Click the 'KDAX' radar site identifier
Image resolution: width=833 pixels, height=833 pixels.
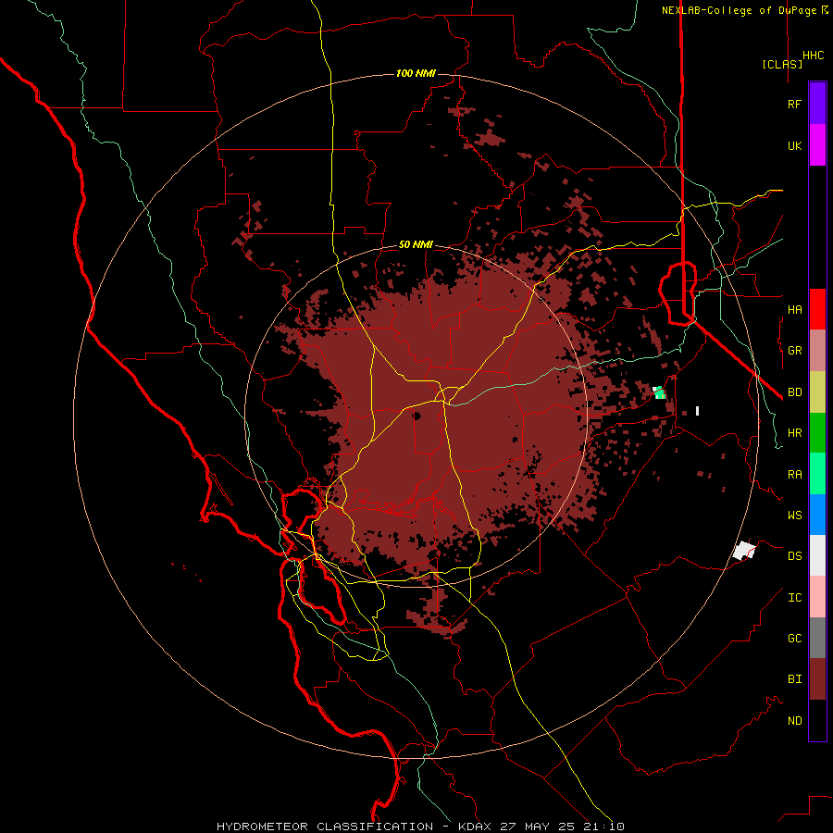click(x=475, y=827)
